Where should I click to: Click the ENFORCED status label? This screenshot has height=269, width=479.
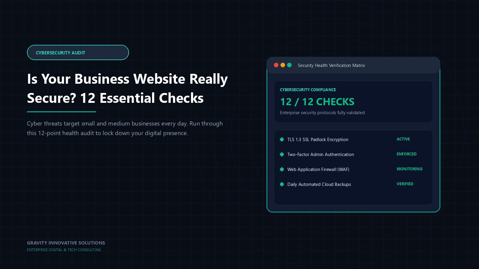[x=407, y=154]
